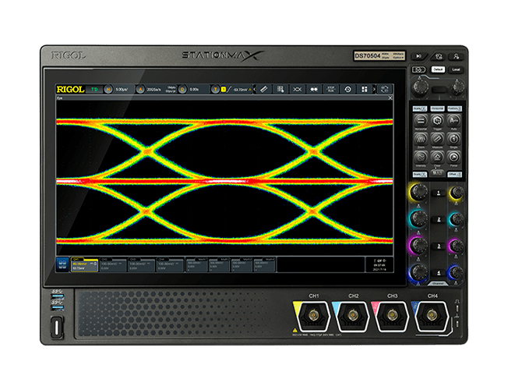Image resolution: width=508 pixels, height=390 pixels.
Task: Tap the eye diagram waveform display
Action: (x=224, y=178)
